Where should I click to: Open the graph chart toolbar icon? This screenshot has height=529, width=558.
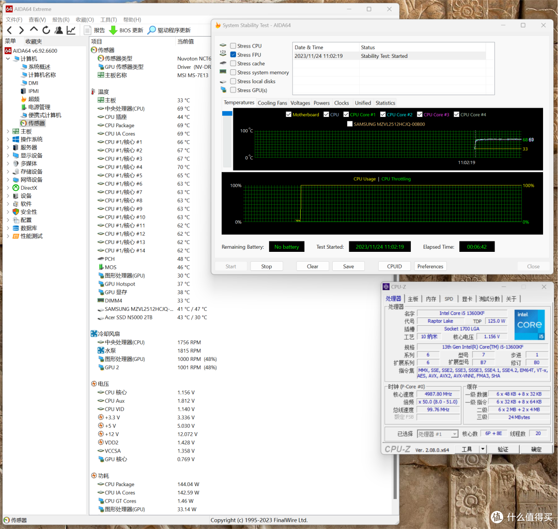point(71,31)
